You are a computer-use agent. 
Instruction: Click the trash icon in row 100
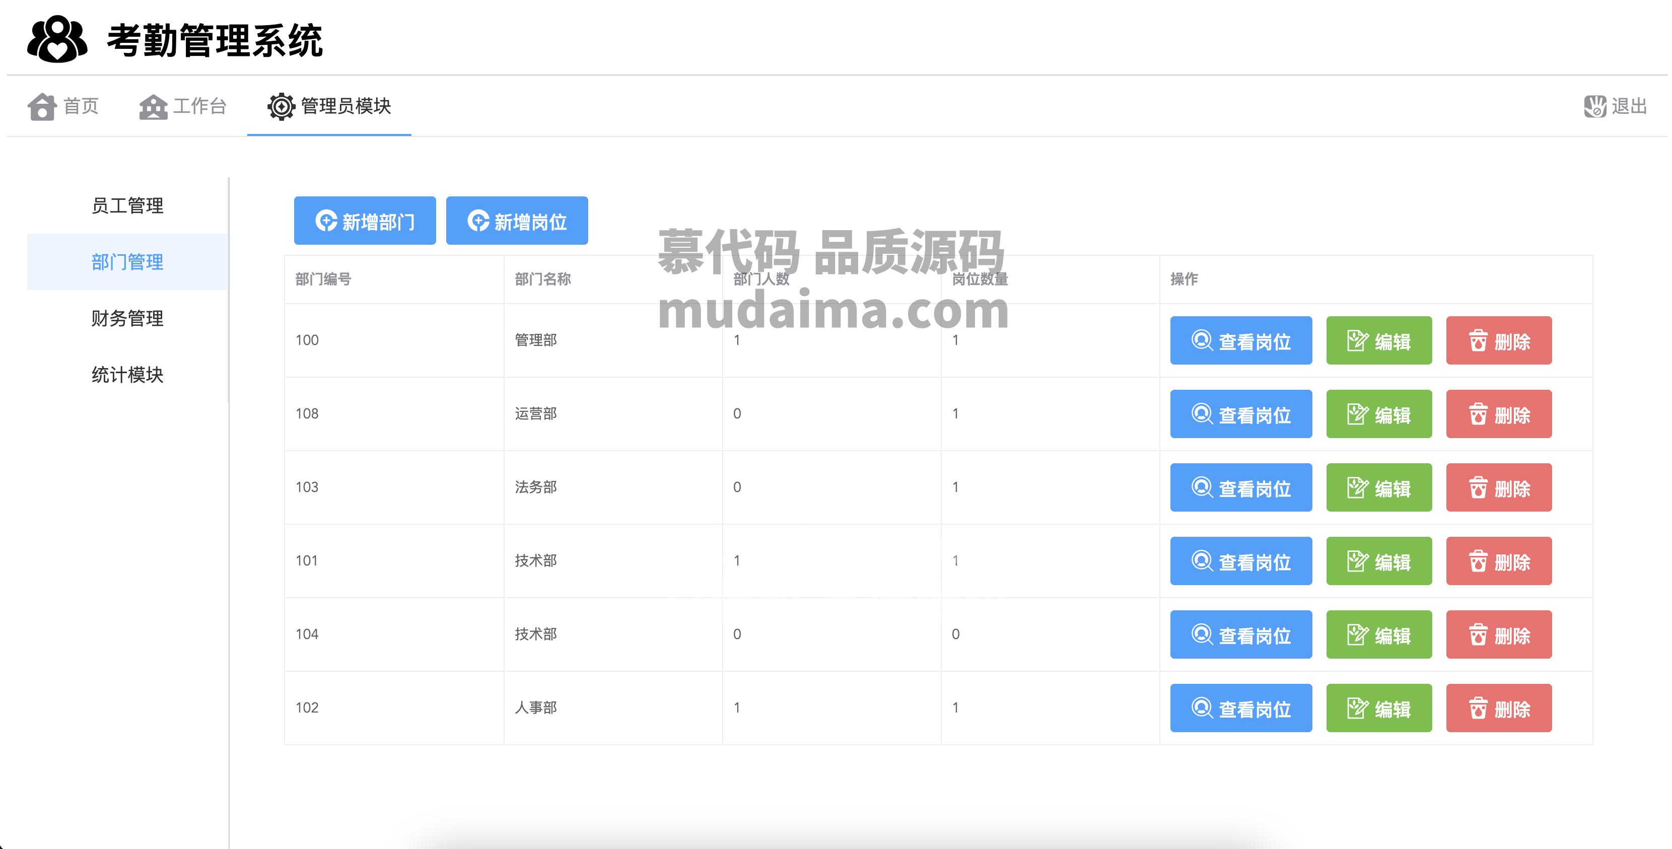(x=1478, y=340)
